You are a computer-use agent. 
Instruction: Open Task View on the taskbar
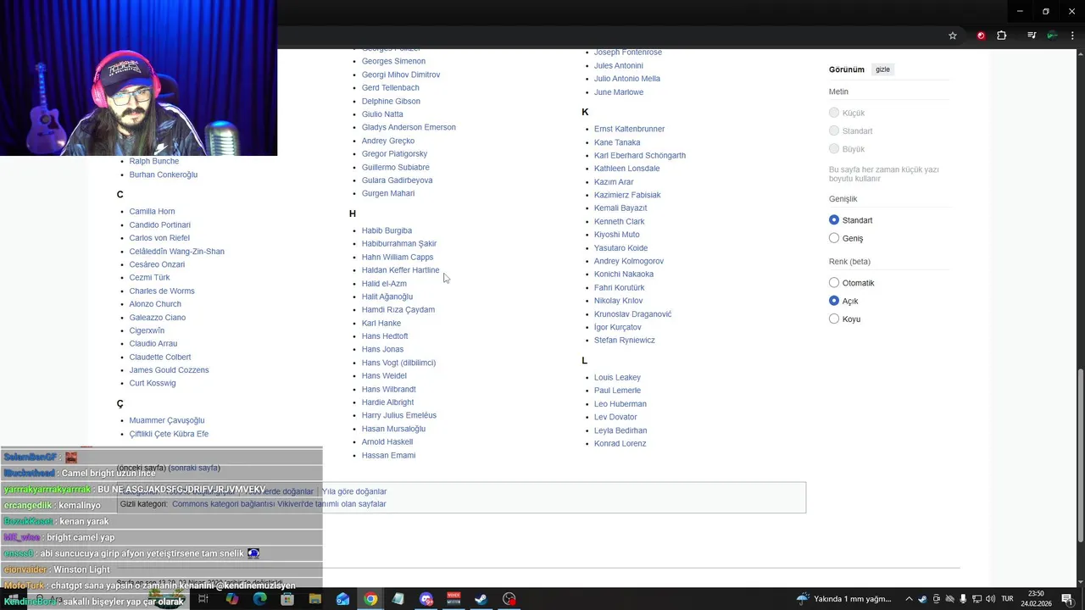tap(203, 599)
